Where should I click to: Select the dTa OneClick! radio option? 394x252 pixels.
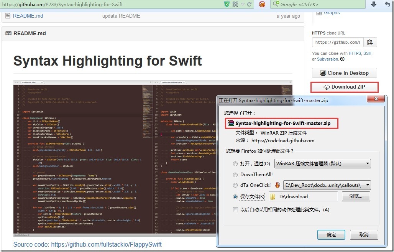point(235,185)
